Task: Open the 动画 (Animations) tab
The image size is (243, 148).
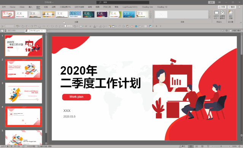Action: [54, 7]
